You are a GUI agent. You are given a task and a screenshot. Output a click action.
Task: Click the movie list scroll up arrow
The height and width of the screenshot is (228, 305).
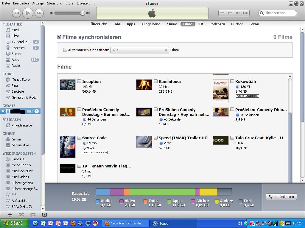[x=290, y=76]
